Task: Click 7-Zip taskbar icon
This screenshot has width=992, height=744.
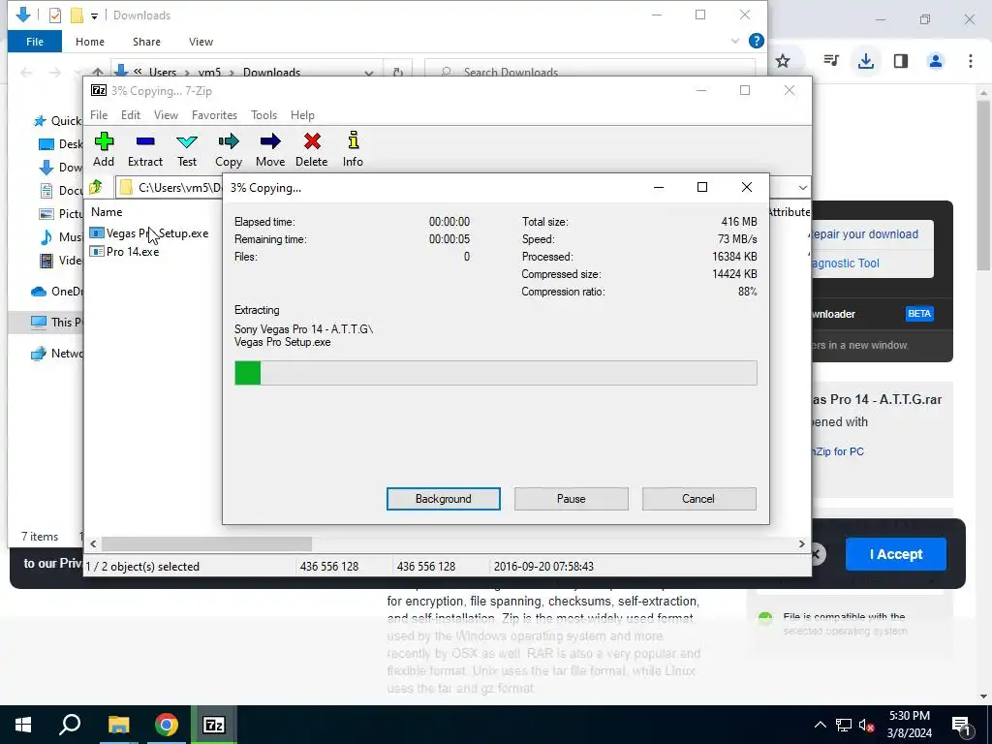Action: [x=214, y=725]
